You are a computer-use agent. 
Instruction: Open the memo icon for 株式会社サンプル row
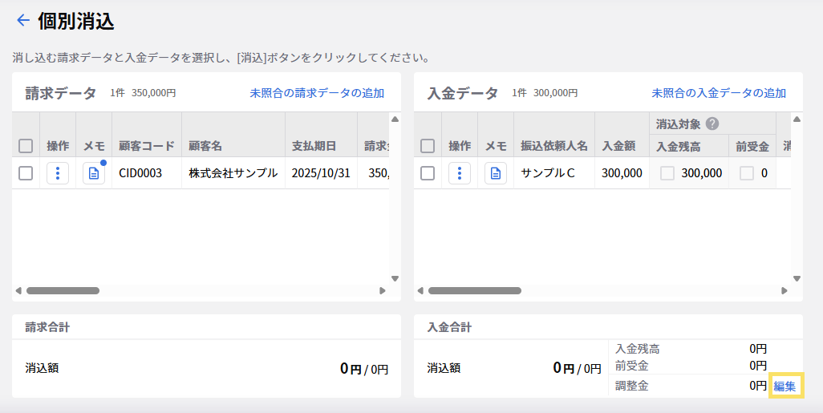click(94, 173)
